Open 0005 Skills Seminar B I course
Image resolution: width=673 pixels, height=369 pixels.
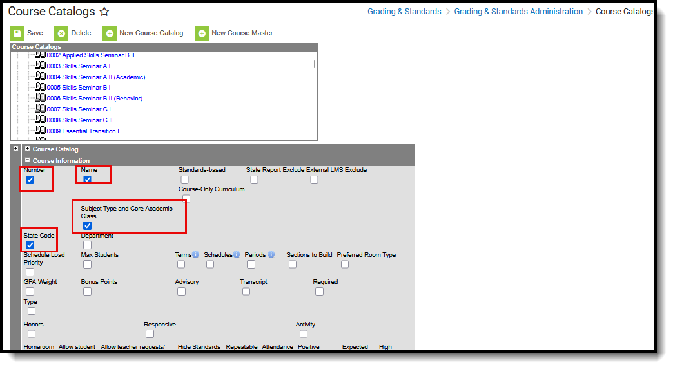pos(79,88)
